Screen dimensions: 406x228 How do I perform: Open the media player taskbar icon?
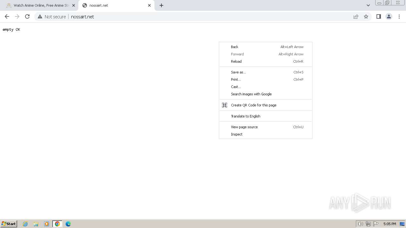tap(47, 224)
